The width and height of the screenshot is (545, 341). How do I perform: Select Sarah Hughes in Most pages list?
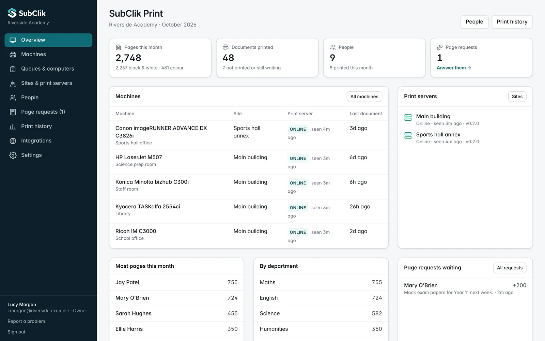tap(176, 314)
